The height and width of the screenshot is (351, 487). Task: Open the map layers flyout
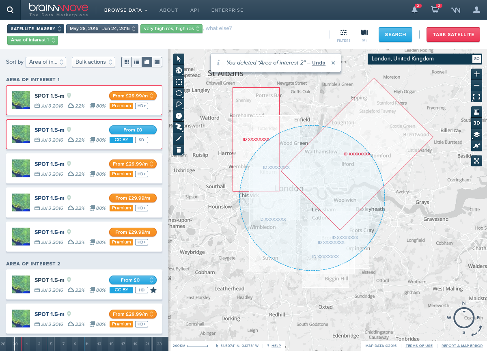coord(476,134)
